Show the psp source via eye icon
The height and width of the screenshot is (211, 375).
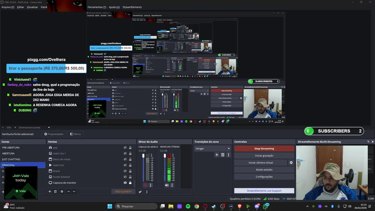point(125,148)
